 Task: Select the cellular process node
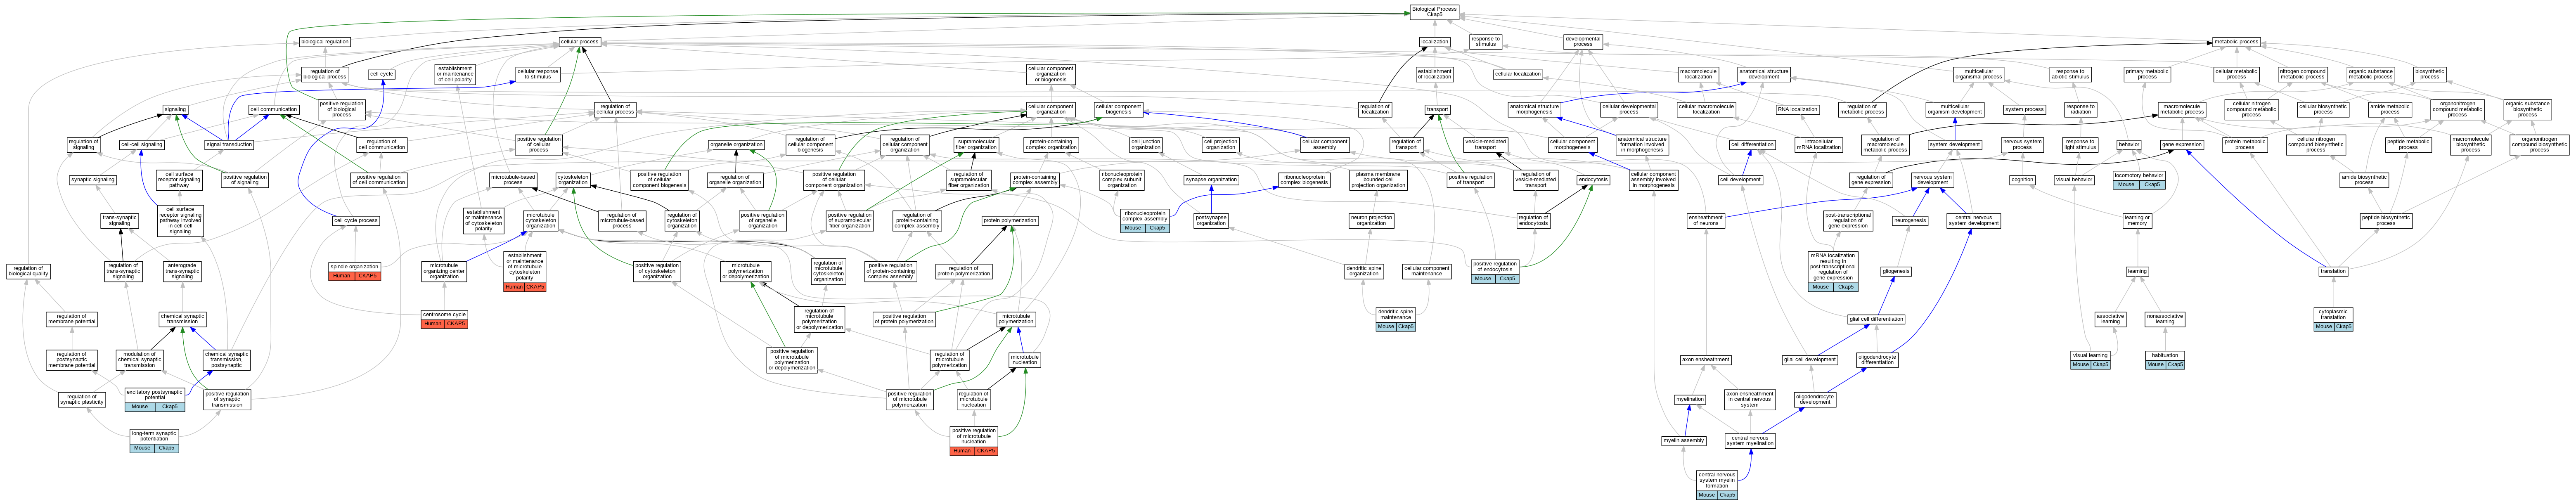579,42
